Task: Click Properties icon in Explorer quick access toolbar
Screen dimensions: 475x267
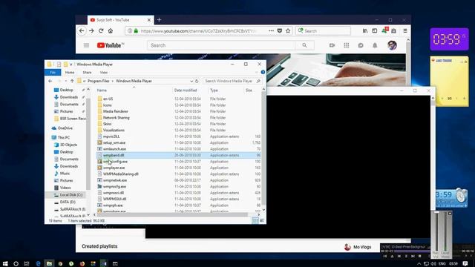Action: [x=59, y=65]
